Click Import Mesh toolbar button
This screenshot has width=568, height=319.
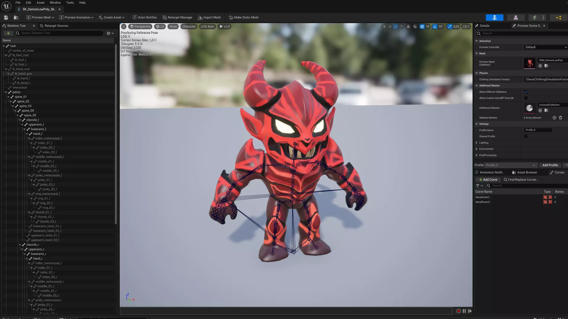209,17
